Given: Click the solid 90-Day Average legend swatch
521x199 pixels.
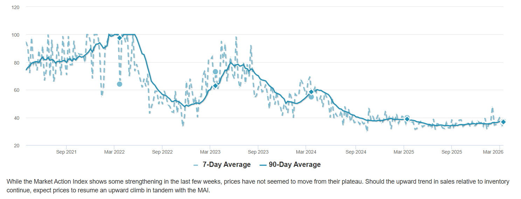Looking at the screenshot, I should [x=263, y=165].
